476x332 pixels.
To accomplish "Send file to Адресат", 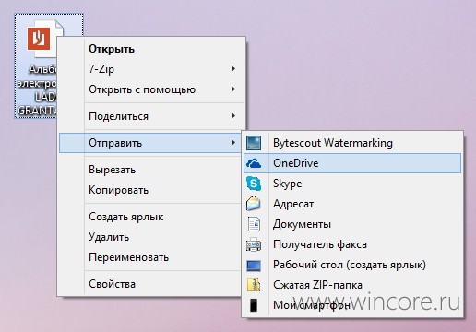I will click(x=352, y=204).
